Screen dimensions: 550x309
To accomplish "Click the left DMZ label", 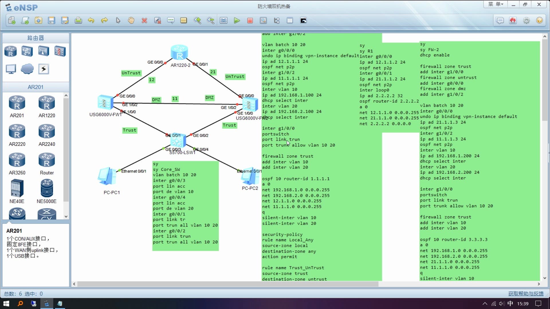I will pos(156,100).
